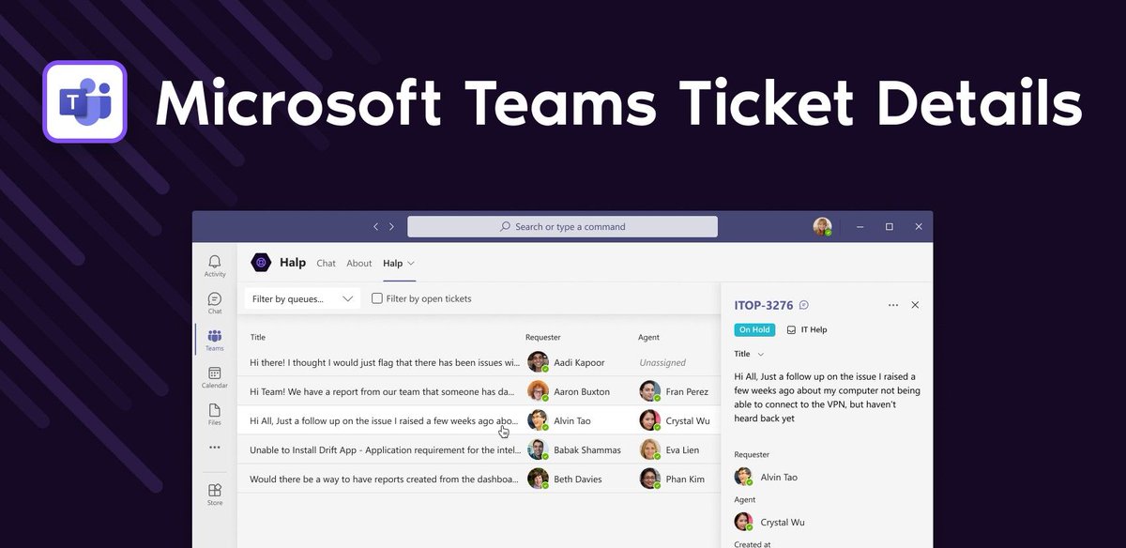The width and height of the screenshot is (1126, 548).
Task: Click Crystal Wu's avatar in Agent section
Action: pyautogui.click(x=743, y=522)
